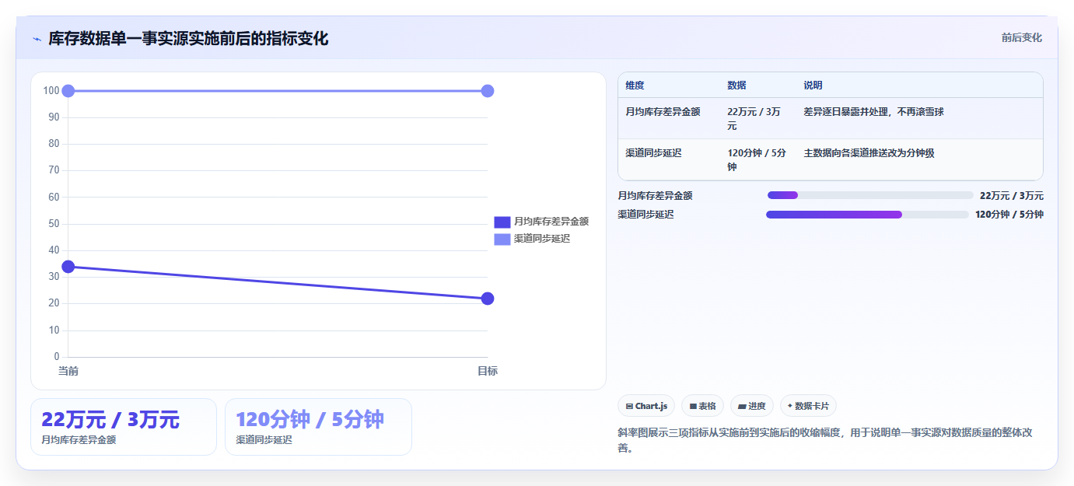Click the 22万元 / 3万元 value beside progress bar
The image size is (1074, 486).
click(x=1012, y=196)
